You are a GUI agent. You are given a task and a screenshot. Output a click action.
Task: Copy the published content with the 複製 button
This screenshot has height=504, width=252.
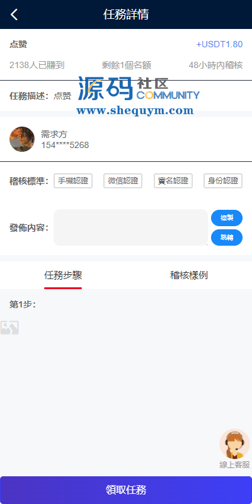(227, 218)
